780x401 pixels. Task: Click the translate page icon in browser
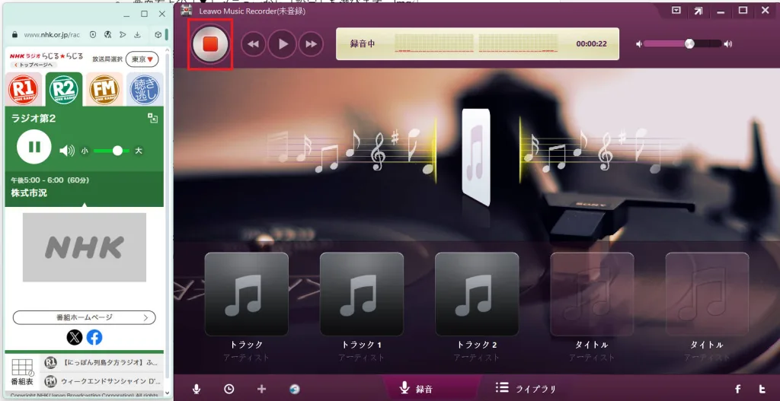107,35
